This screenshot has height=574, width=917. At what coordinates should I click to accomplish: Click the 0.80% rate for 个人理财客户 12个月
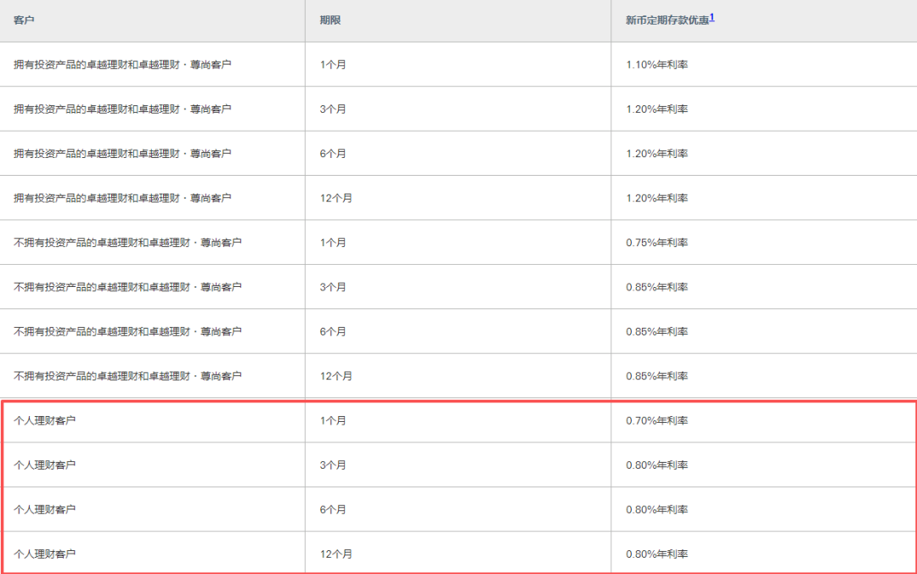(656, 554)
